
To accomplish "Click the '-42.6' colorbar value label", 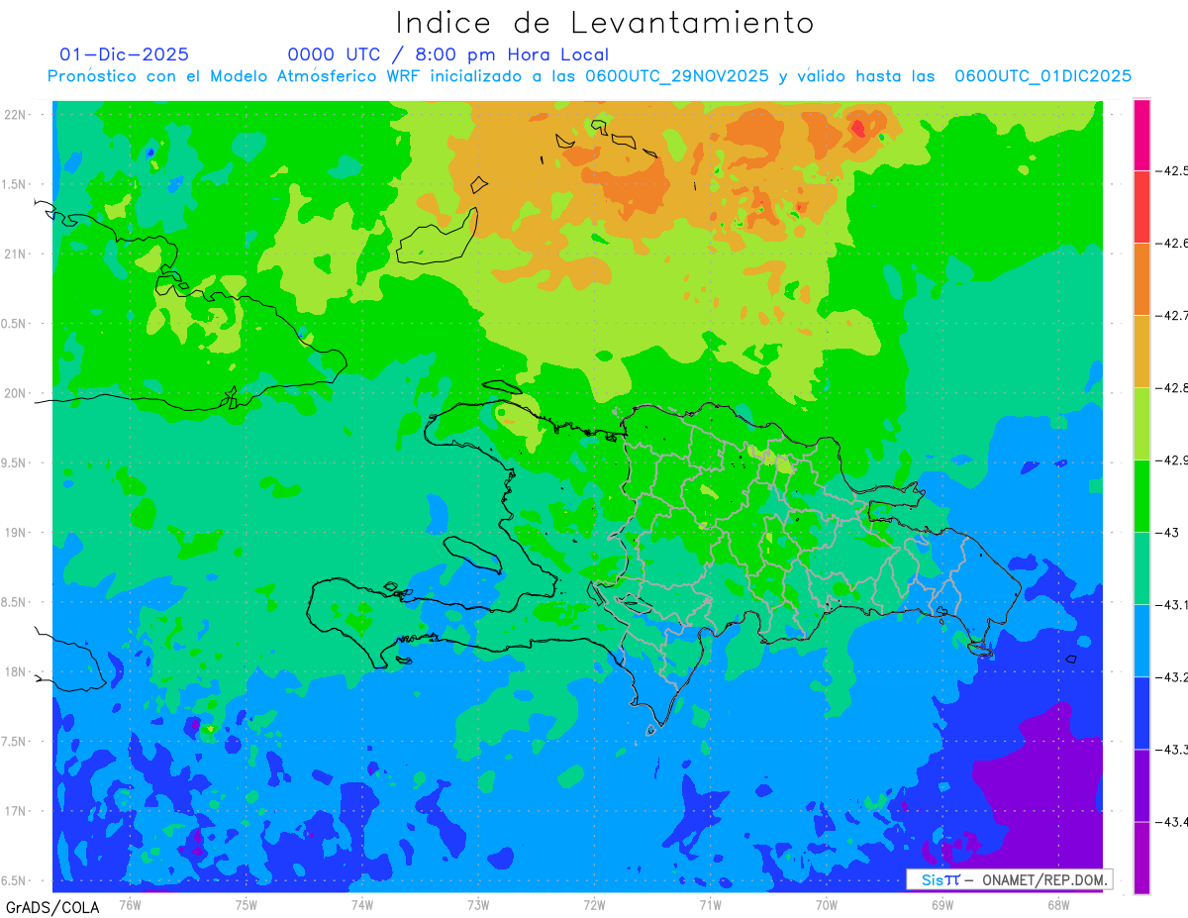I will click(x=1172, y=244).
